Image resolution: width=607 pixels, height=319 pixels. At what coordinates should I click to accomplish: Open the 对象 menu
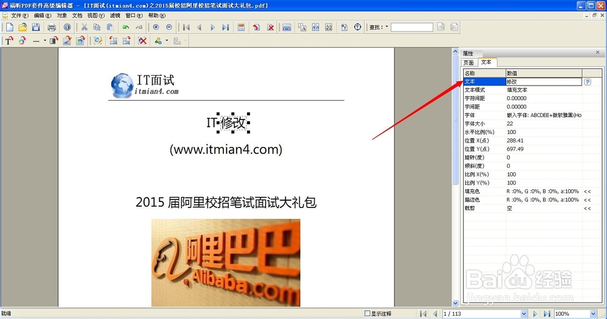coord(62,16)
